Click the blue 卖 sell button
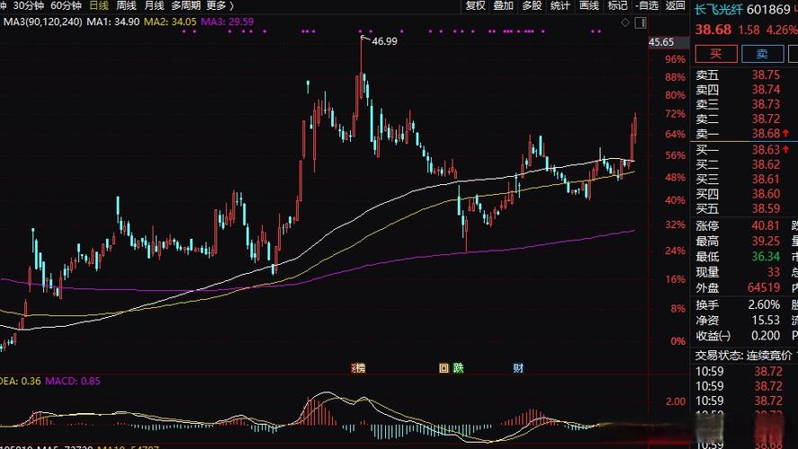This screenshot has height=449, width=798. coord(761,54)
